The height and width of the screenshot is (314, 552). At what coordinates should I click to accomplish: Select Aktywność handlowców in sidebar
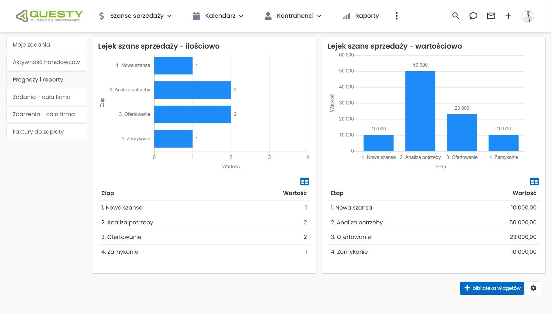46,62
